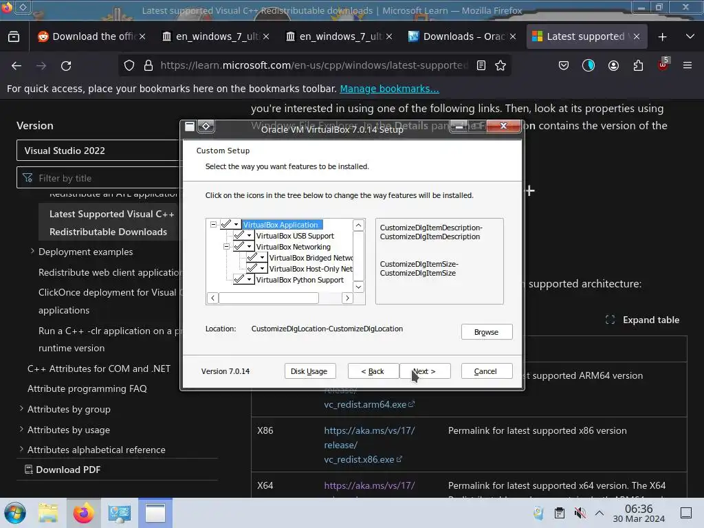This screenshot has width=704, height=528.
Task: Click Browse button for install location
Action: point(487,332)
